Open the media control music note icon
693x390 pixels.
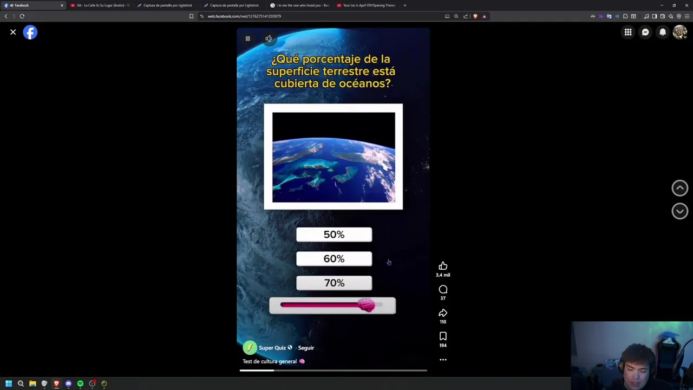[646, 16]
